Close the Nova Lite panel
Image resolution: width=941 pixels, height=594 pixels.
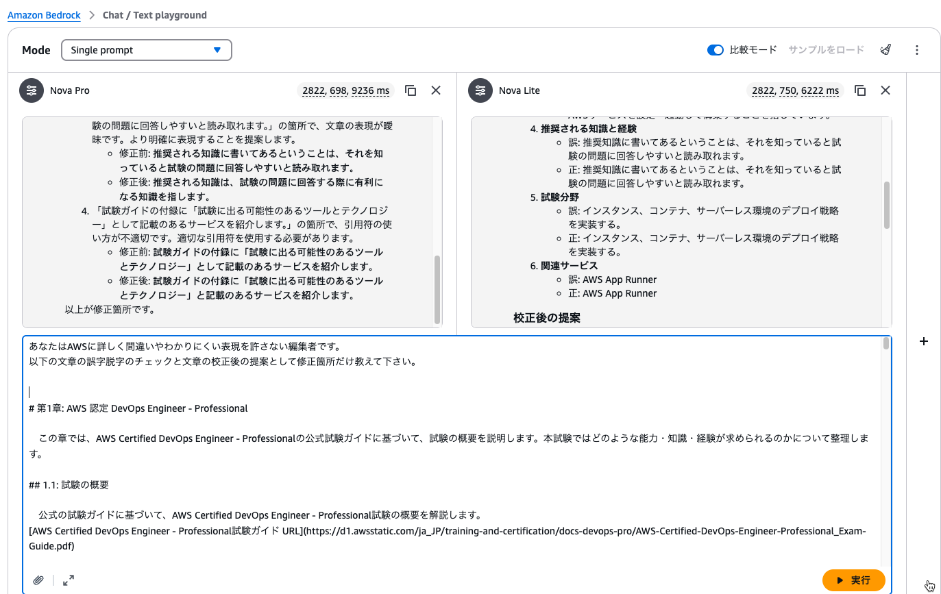tap(885, 90)
